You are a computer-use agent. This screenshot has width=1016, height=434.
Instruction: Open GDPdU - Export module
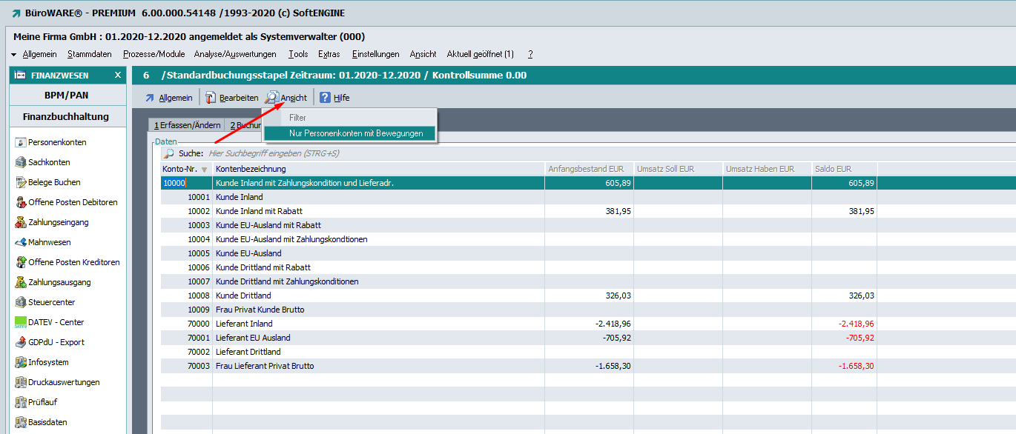point(56,342)
